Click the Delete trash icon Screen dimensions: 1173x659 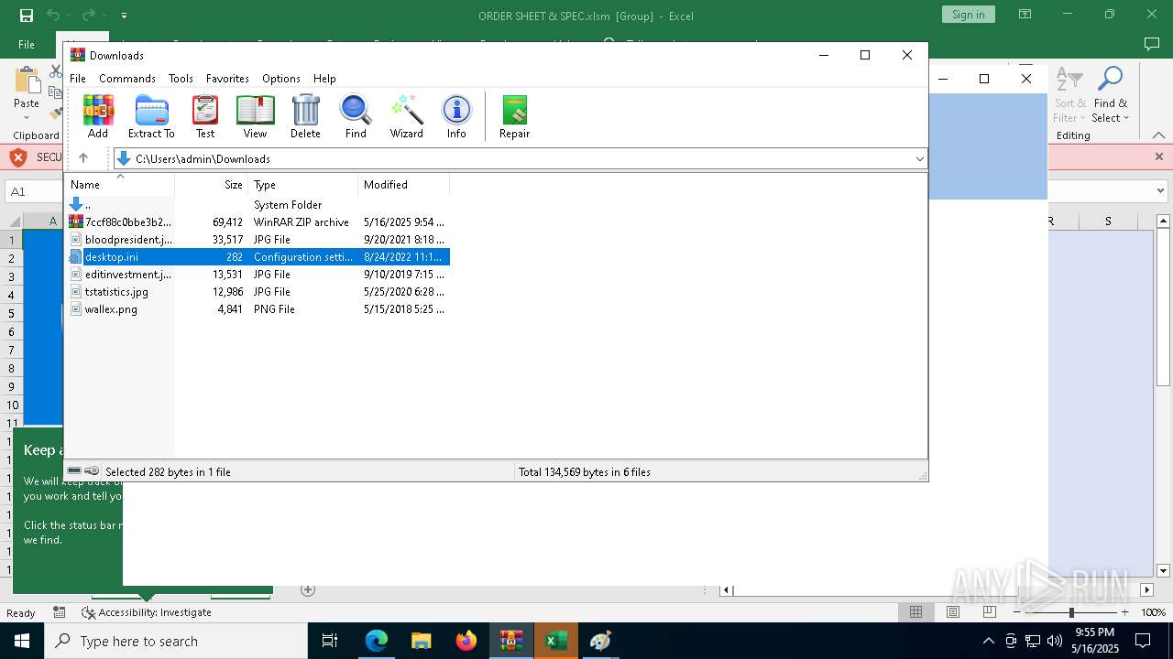pyautogui.click(x=305, y=116)
